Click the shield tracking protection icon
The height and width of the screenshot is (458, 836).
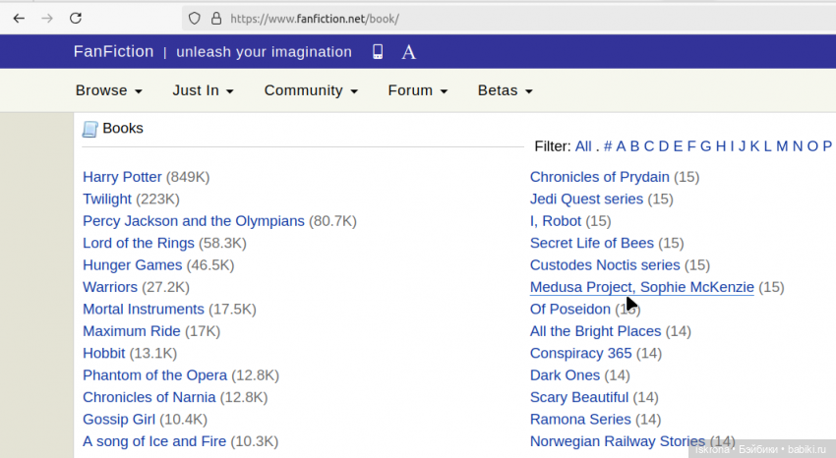pos(194,18)
